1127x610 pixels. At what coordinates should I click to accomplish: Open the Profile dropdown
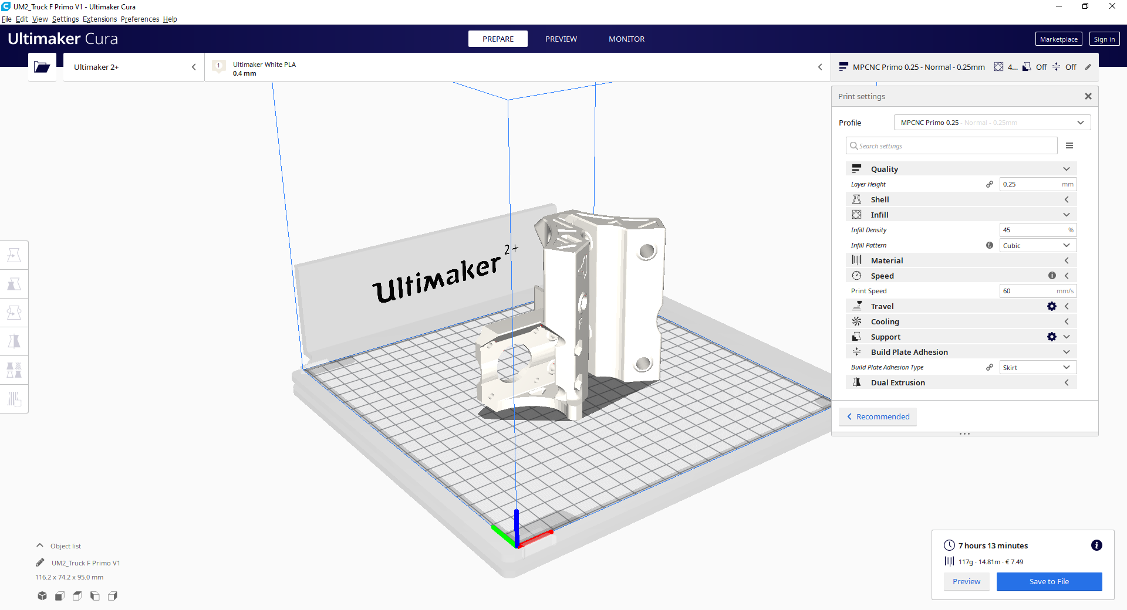(992, 123)
